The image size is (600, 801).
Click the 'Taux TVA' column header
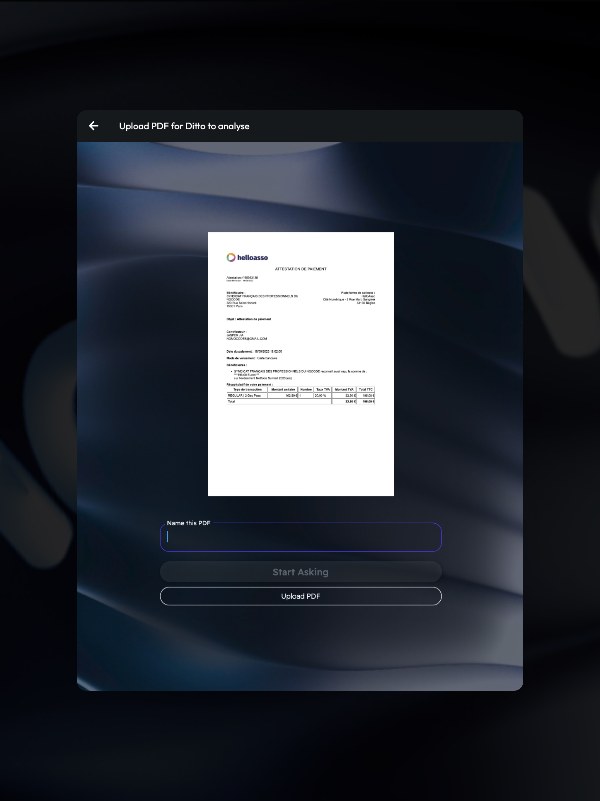323,390
